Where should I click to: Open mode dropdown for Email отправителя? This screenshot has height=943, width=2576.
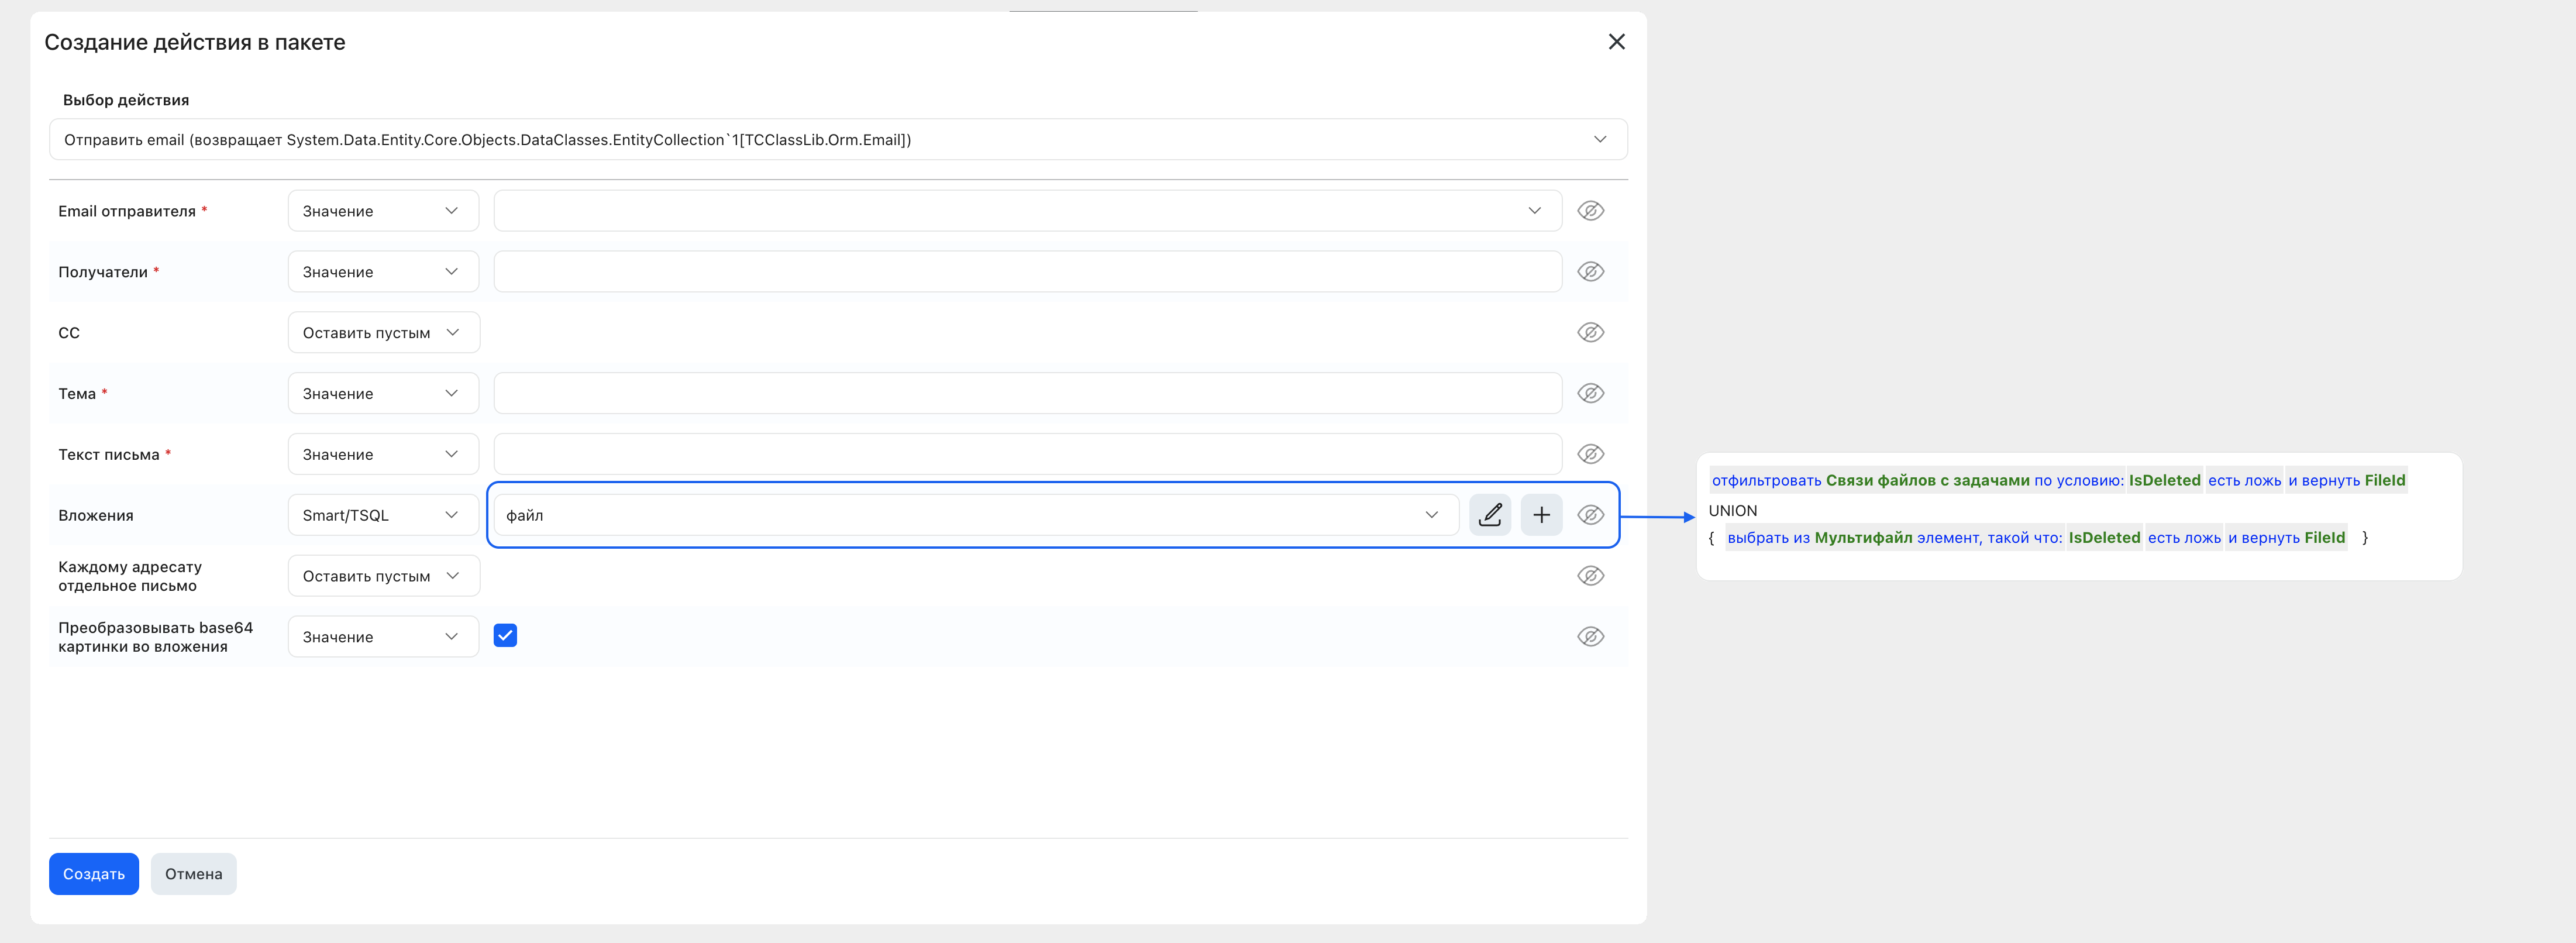tap(383, 211)
